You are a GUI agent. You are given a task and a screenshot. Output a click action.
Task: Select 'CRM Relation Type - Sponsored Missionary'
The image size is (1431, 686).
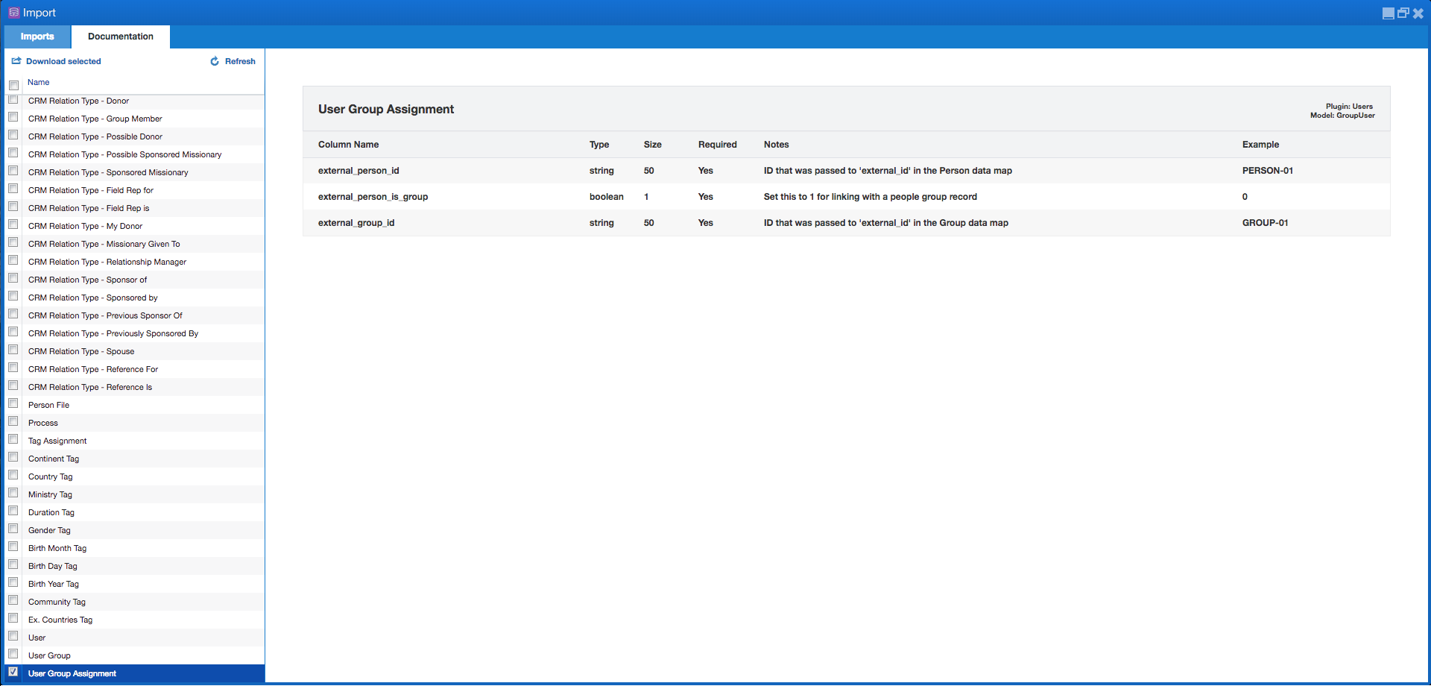point(134,172)
